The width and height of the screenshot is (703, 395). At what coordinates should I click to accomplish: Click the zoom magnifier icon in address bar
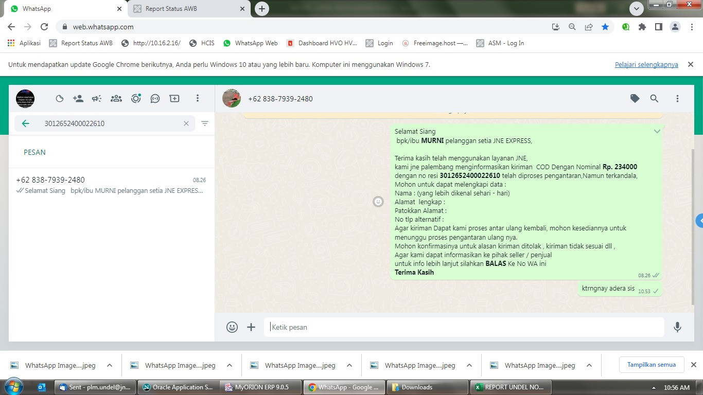(572, 27)
